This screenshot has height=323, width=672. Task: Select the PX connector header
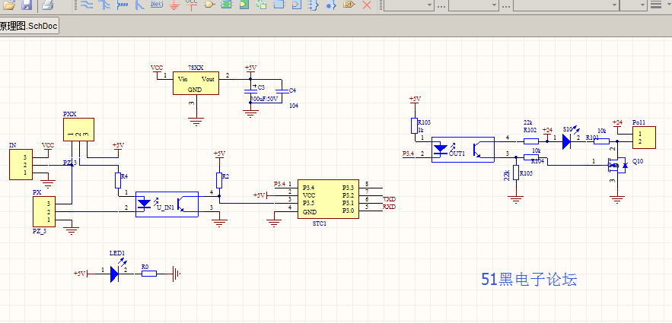[x=44, y=211]
